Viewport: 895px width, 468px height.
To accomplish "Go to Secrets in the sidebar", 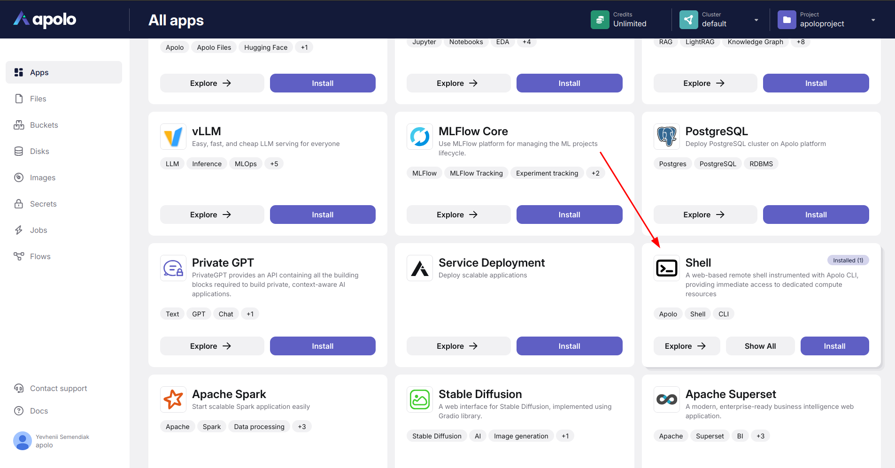I will pyautogui.click(x=43, y=204).
